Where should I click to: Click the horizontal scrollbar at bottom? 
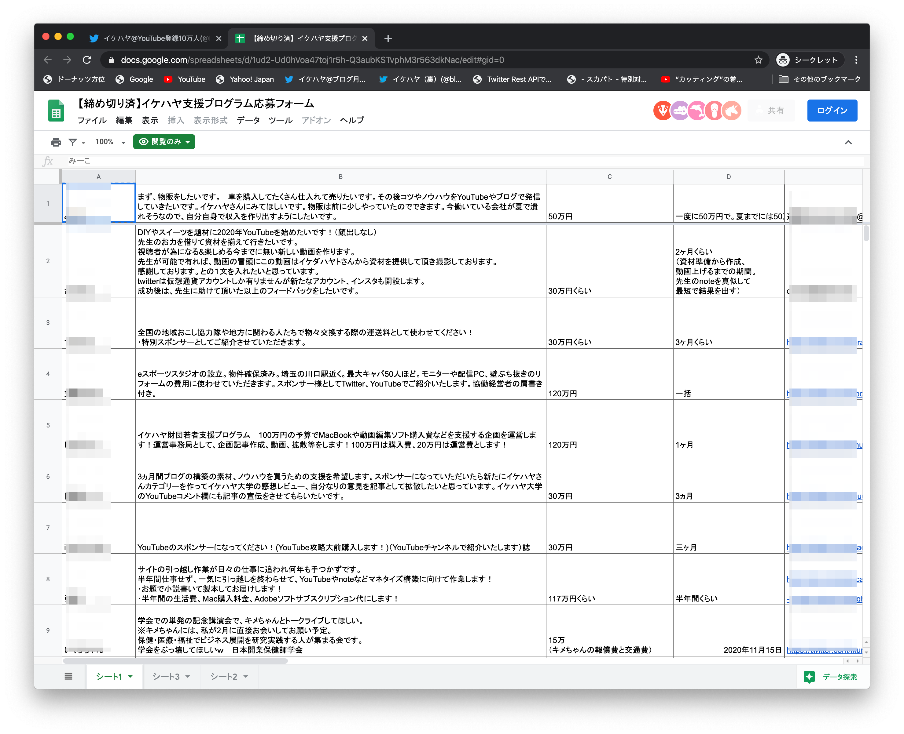point(175,661)
